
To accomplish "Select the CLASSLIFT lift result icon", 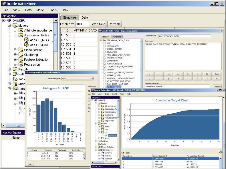I will coord(106,135).
